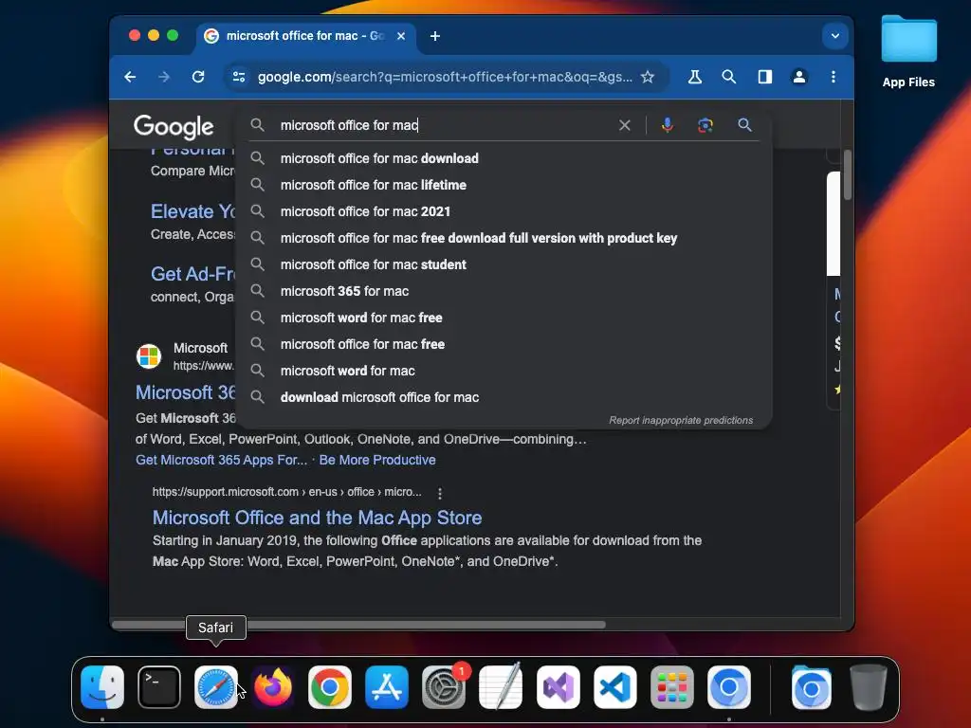Image resolution: width=971 pixels, height=728 pixels.
Task: Open 'Microsoft Office and the Mac App Store' result
Action: pyautogui.click(x=317, y=518)
